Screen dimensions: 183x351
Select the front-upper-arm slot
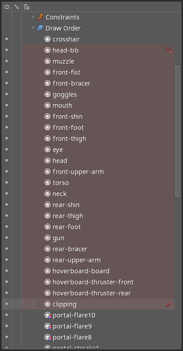click(78, 172)
